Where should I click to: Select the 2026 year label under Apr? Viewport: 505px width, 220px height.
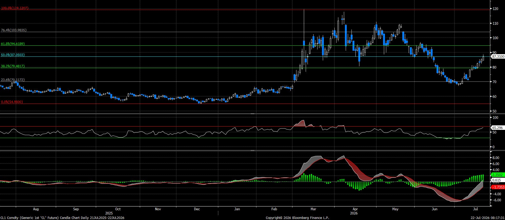[x=354, y=213]
